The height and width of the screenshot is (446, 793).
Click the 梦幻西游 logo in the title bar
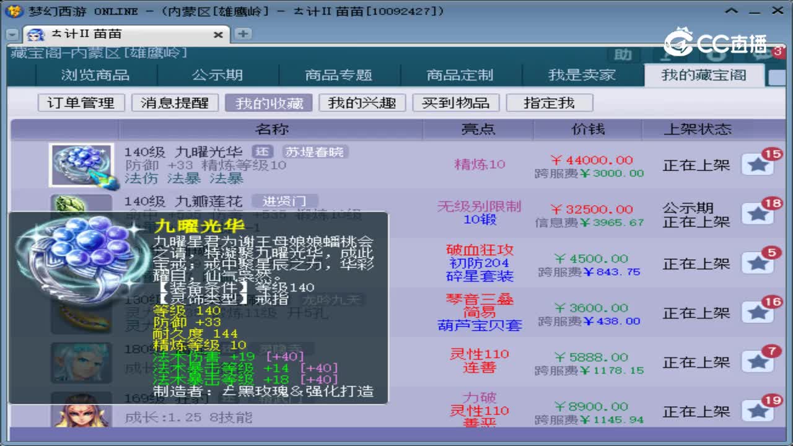point(14,11)
